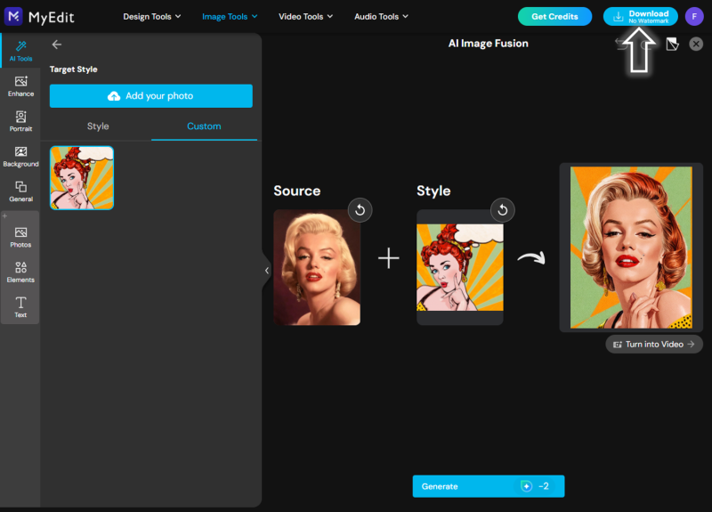Switch to the Custom tab
Viewport: 712px width, 512px height.
click(204, 126)
